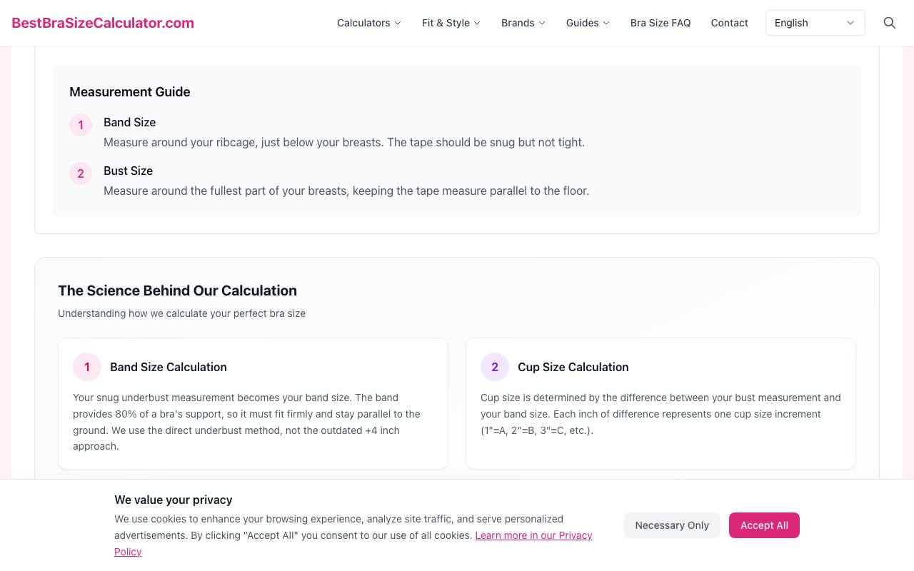Click the Band Size Calculation step 1 circle
The image size is (914, 571).
[x=87, y=367]
